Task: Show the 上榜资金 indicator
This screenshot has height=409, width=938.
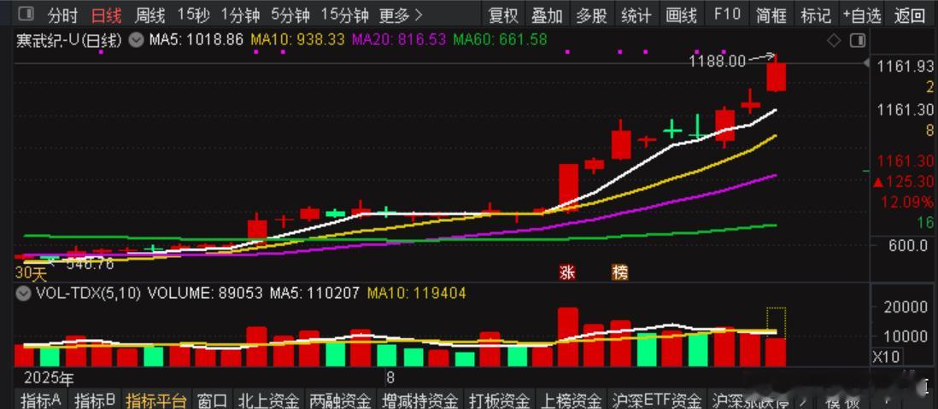Action: click(x=572, y=400)
